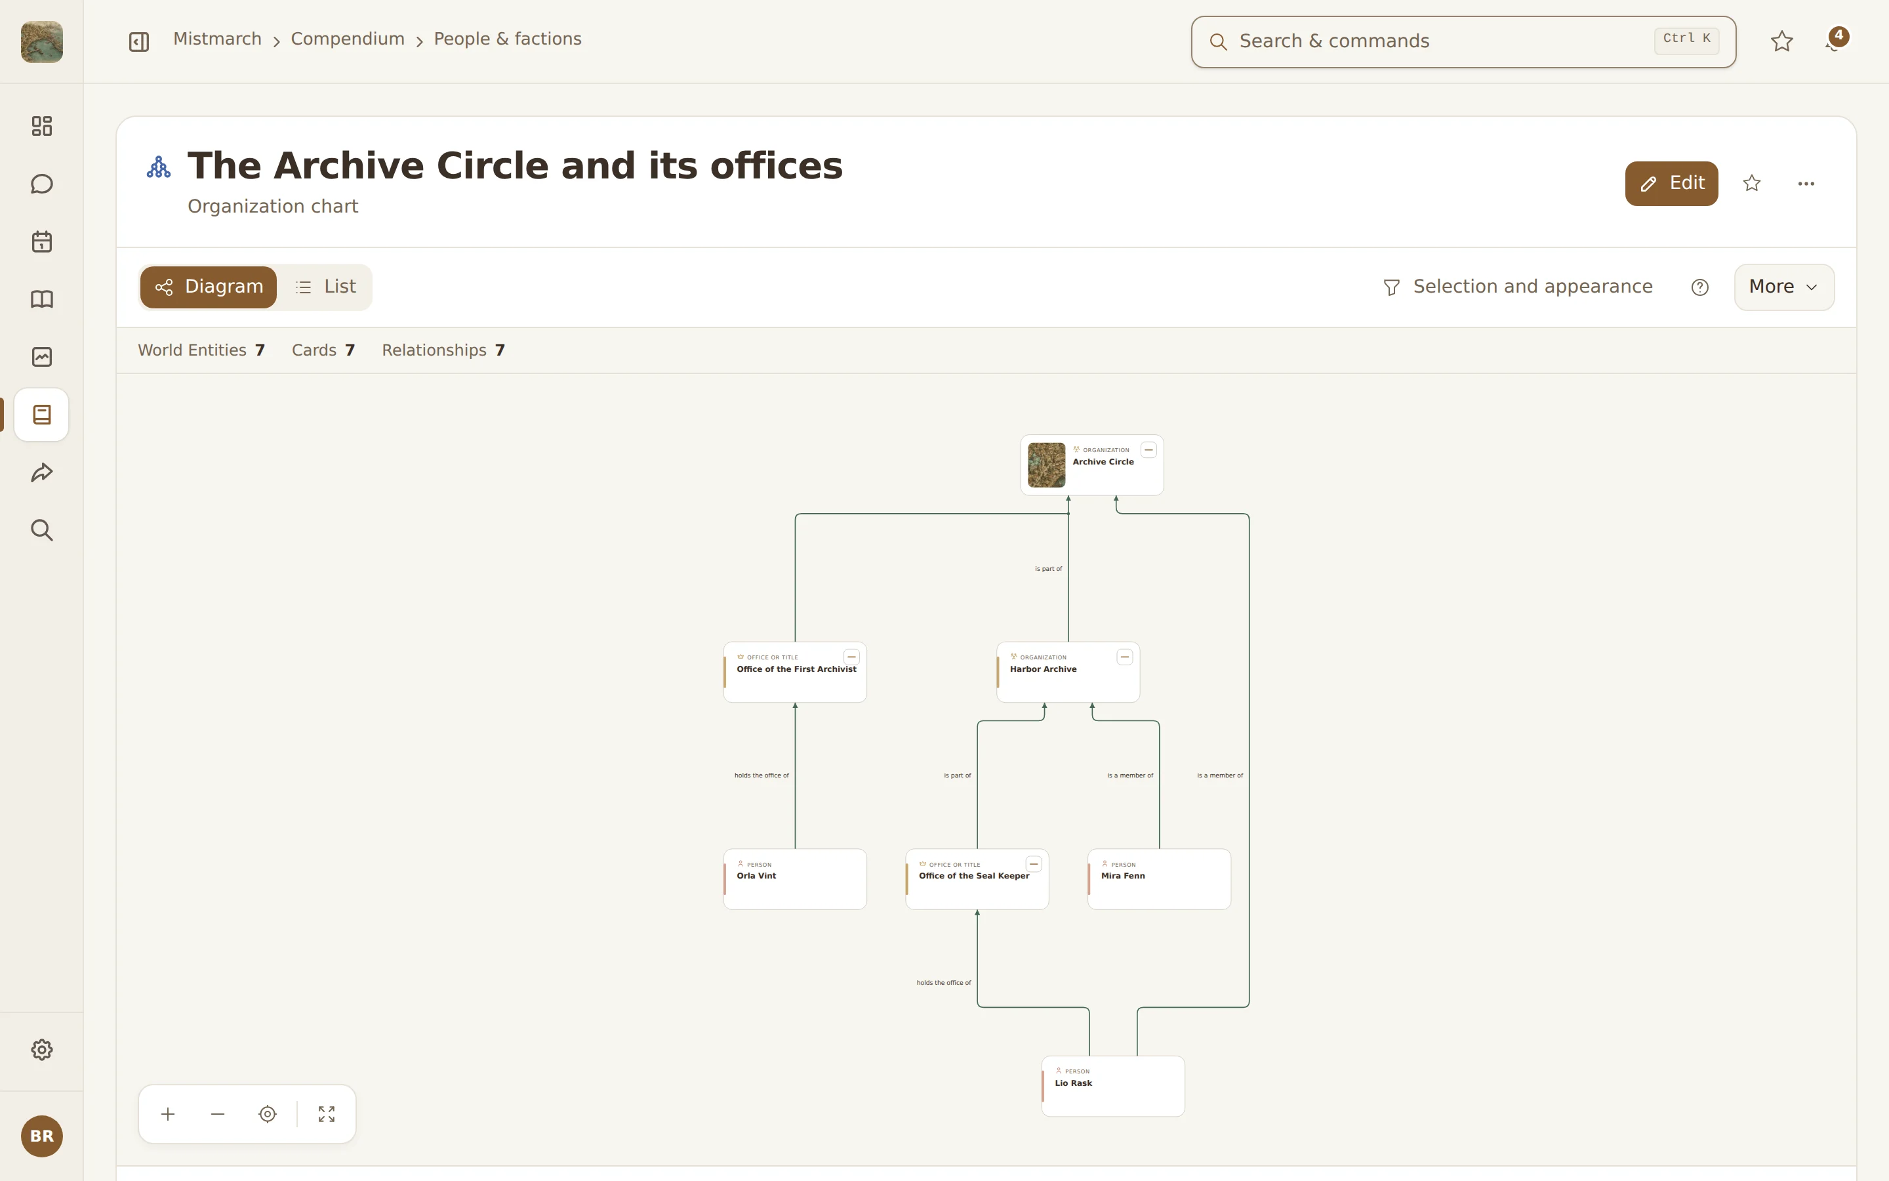Open the share arrow sidebar icon

click(x=41, y=472)
